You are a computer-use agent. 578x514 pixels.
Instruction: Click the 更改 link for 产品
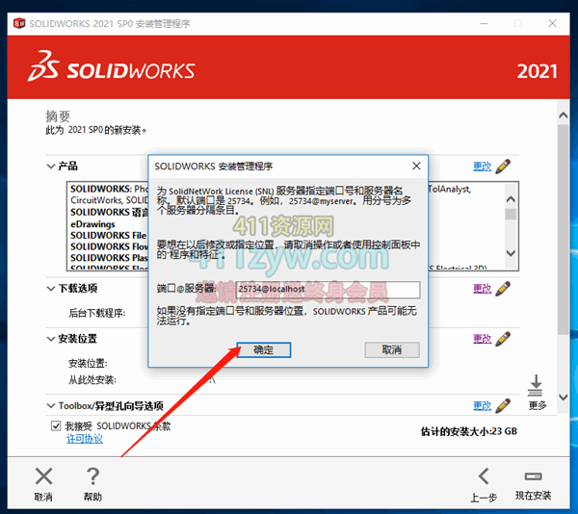click(482, 167)
